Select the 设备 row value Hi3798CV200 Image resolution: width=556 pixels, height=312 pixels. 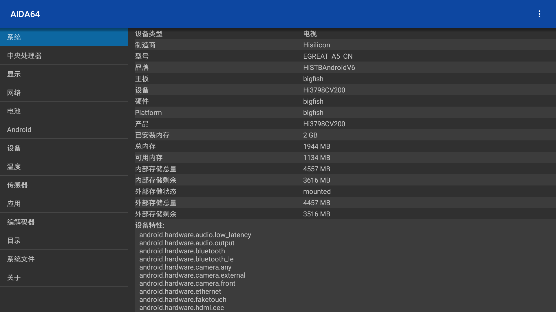(324, 90)
